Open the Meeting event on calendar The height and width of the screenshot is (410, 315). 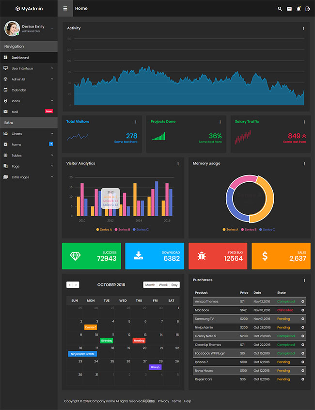click(x=139, y=341)
